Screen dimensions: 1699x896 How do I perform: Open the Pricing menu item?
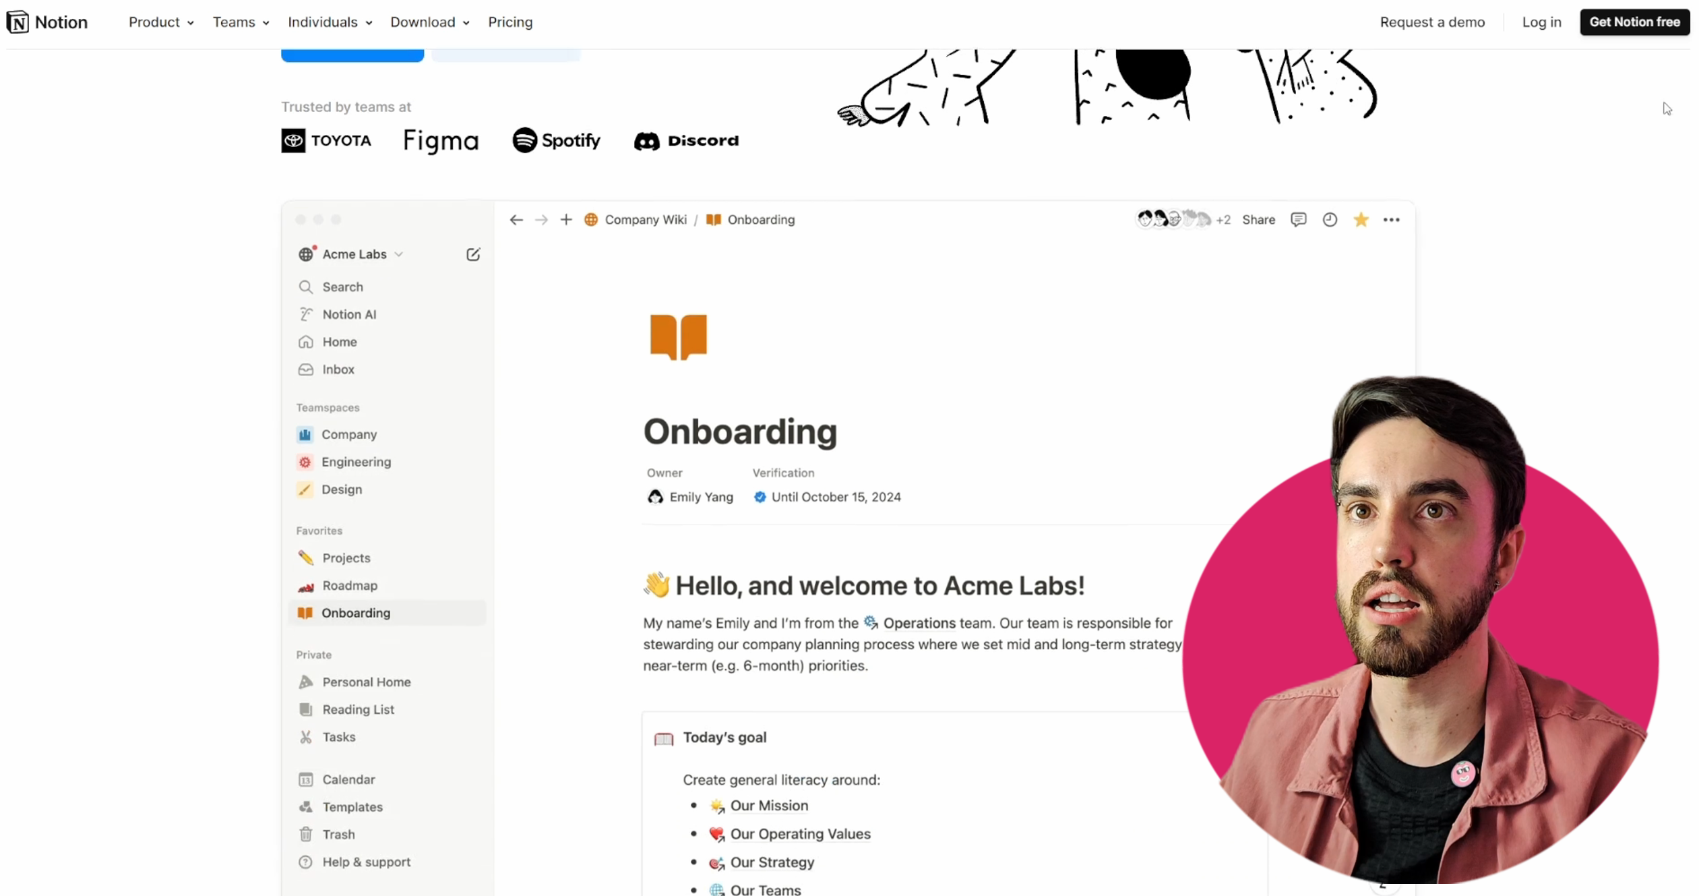pyautogui.click(x=510, y=22)
